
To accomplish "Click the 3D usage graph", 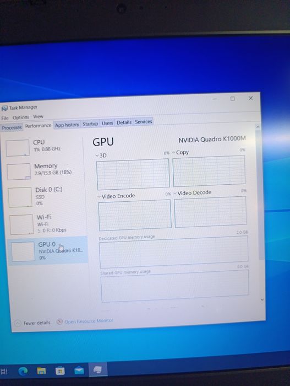I will (x=133, y=174).
